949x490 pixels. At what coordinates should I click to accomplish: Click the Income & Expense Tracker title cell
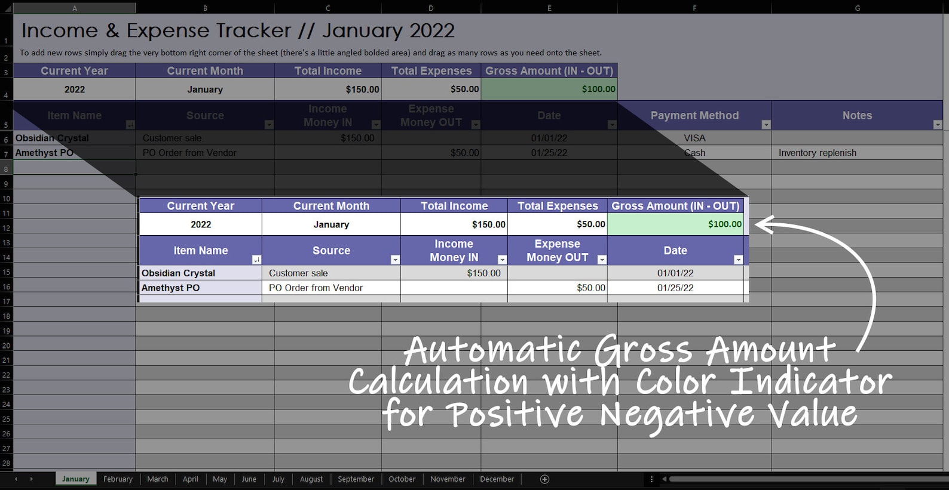click(x=238, y=30)
